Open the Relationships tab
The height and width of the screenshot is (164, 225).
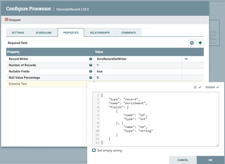coord(100,32)
